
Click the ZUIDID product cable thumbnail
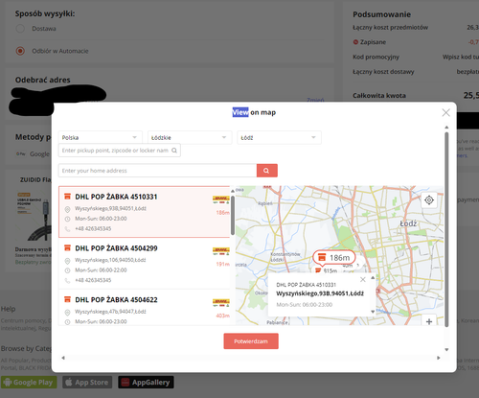[34, 216]
